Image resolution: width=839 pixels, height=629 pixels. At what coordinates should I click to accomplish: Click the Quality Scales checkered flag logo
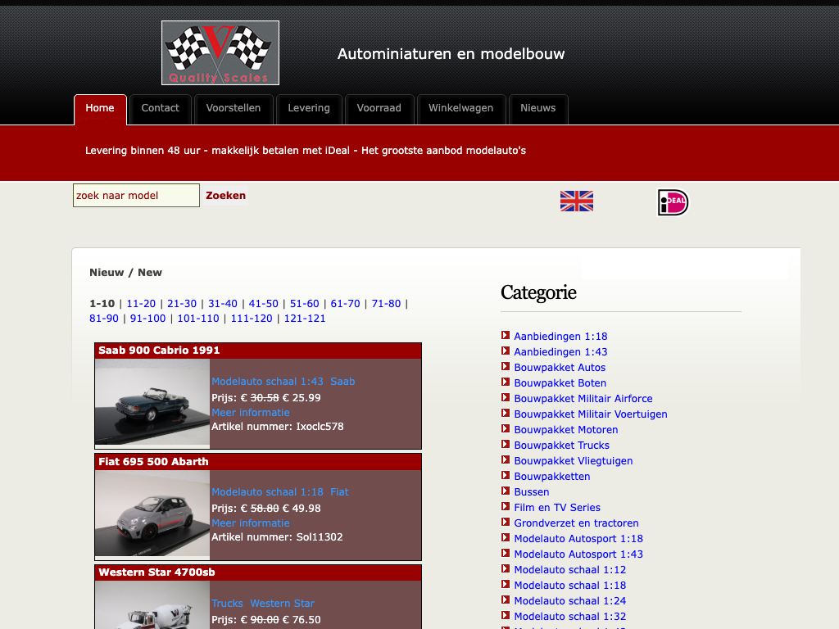tap(220, 53)
